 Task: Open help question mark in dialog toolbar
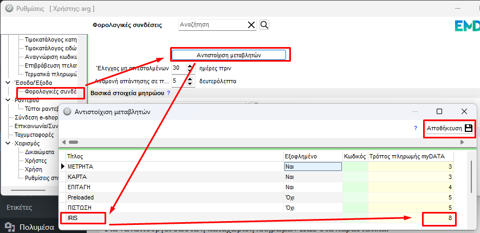416,129
